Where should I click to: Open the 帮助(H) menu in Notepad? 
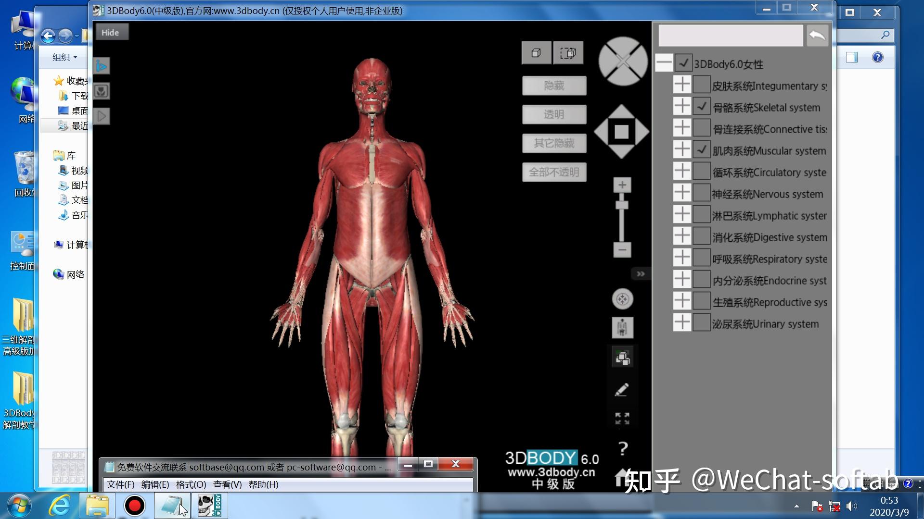tap(263, 484)
